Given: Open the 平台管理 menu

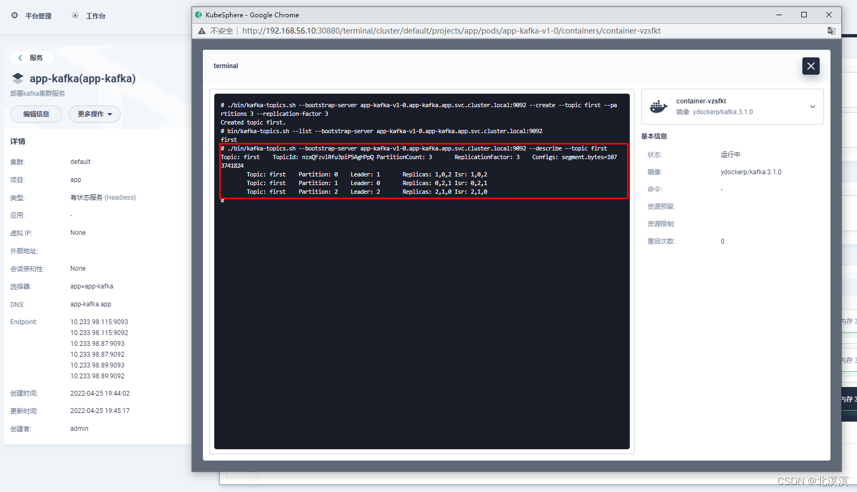Looking at the screenshot, I should 38,16.
